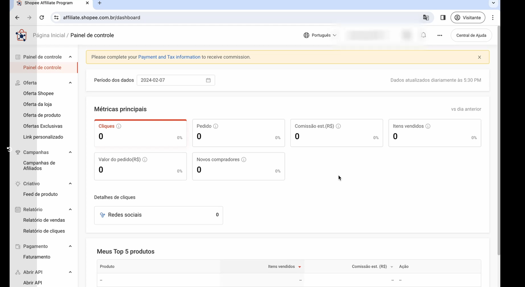Select the Pedido metric card

pos(239,133)
